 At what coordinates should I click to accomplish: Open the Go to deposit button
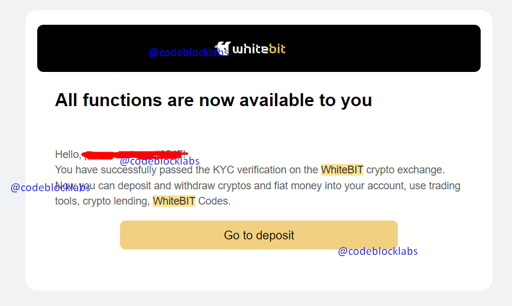tap(258, 235)
